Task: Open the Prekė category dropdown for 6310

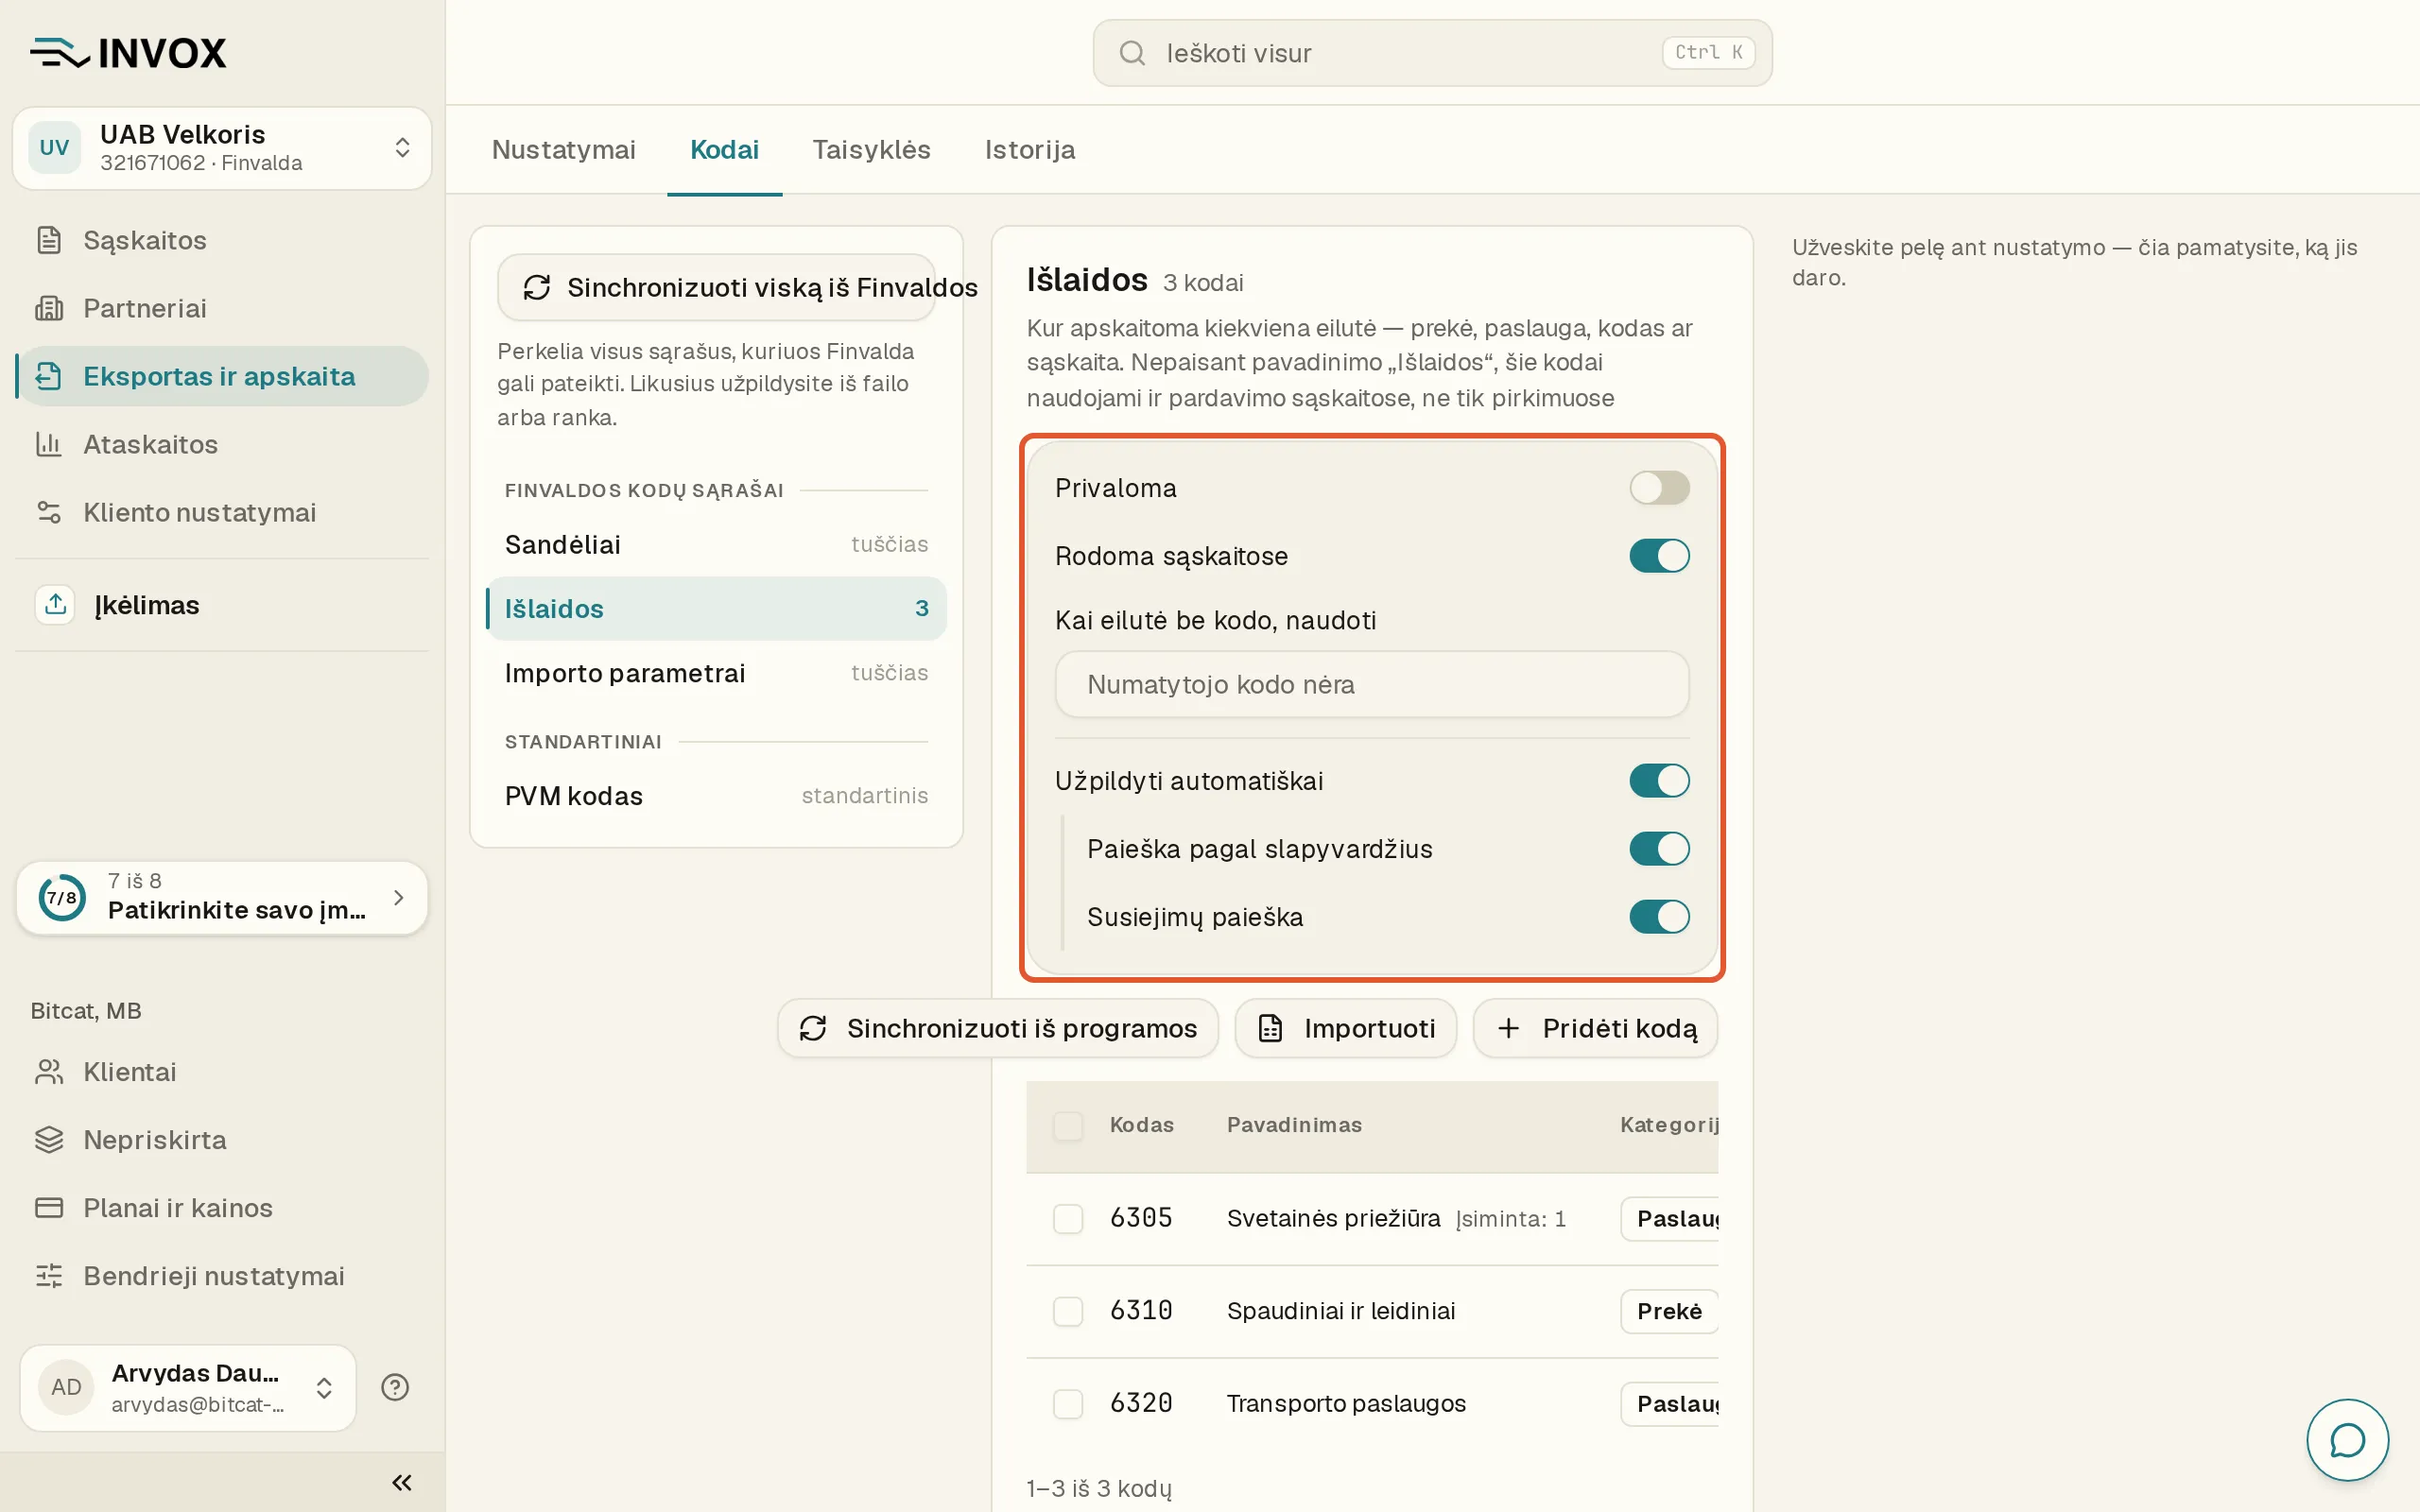Action: 1669,1311
